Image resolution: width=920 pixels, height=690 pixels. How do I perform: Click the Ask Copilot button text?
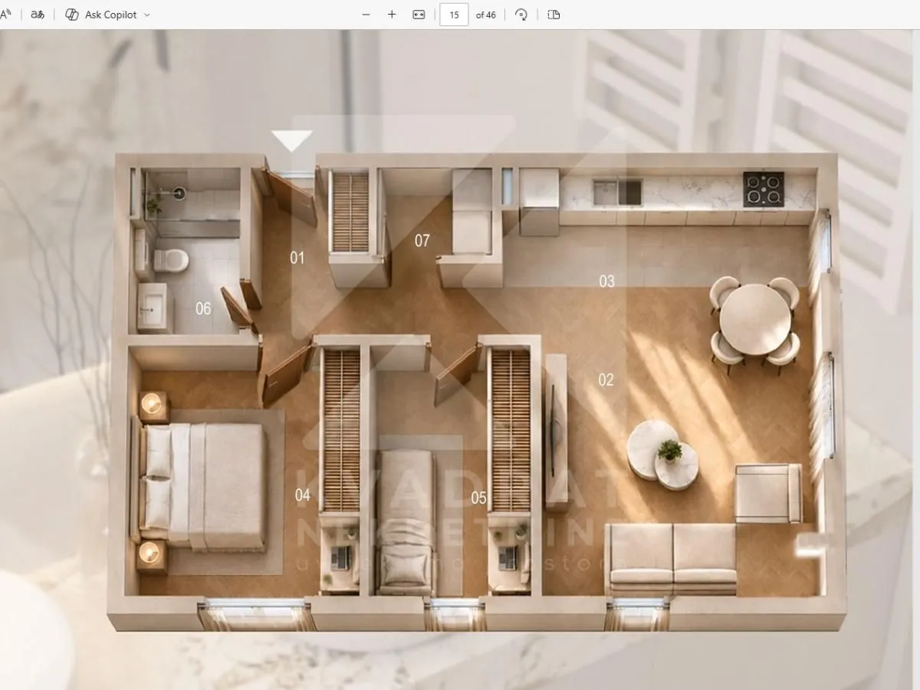pos(112,15)
